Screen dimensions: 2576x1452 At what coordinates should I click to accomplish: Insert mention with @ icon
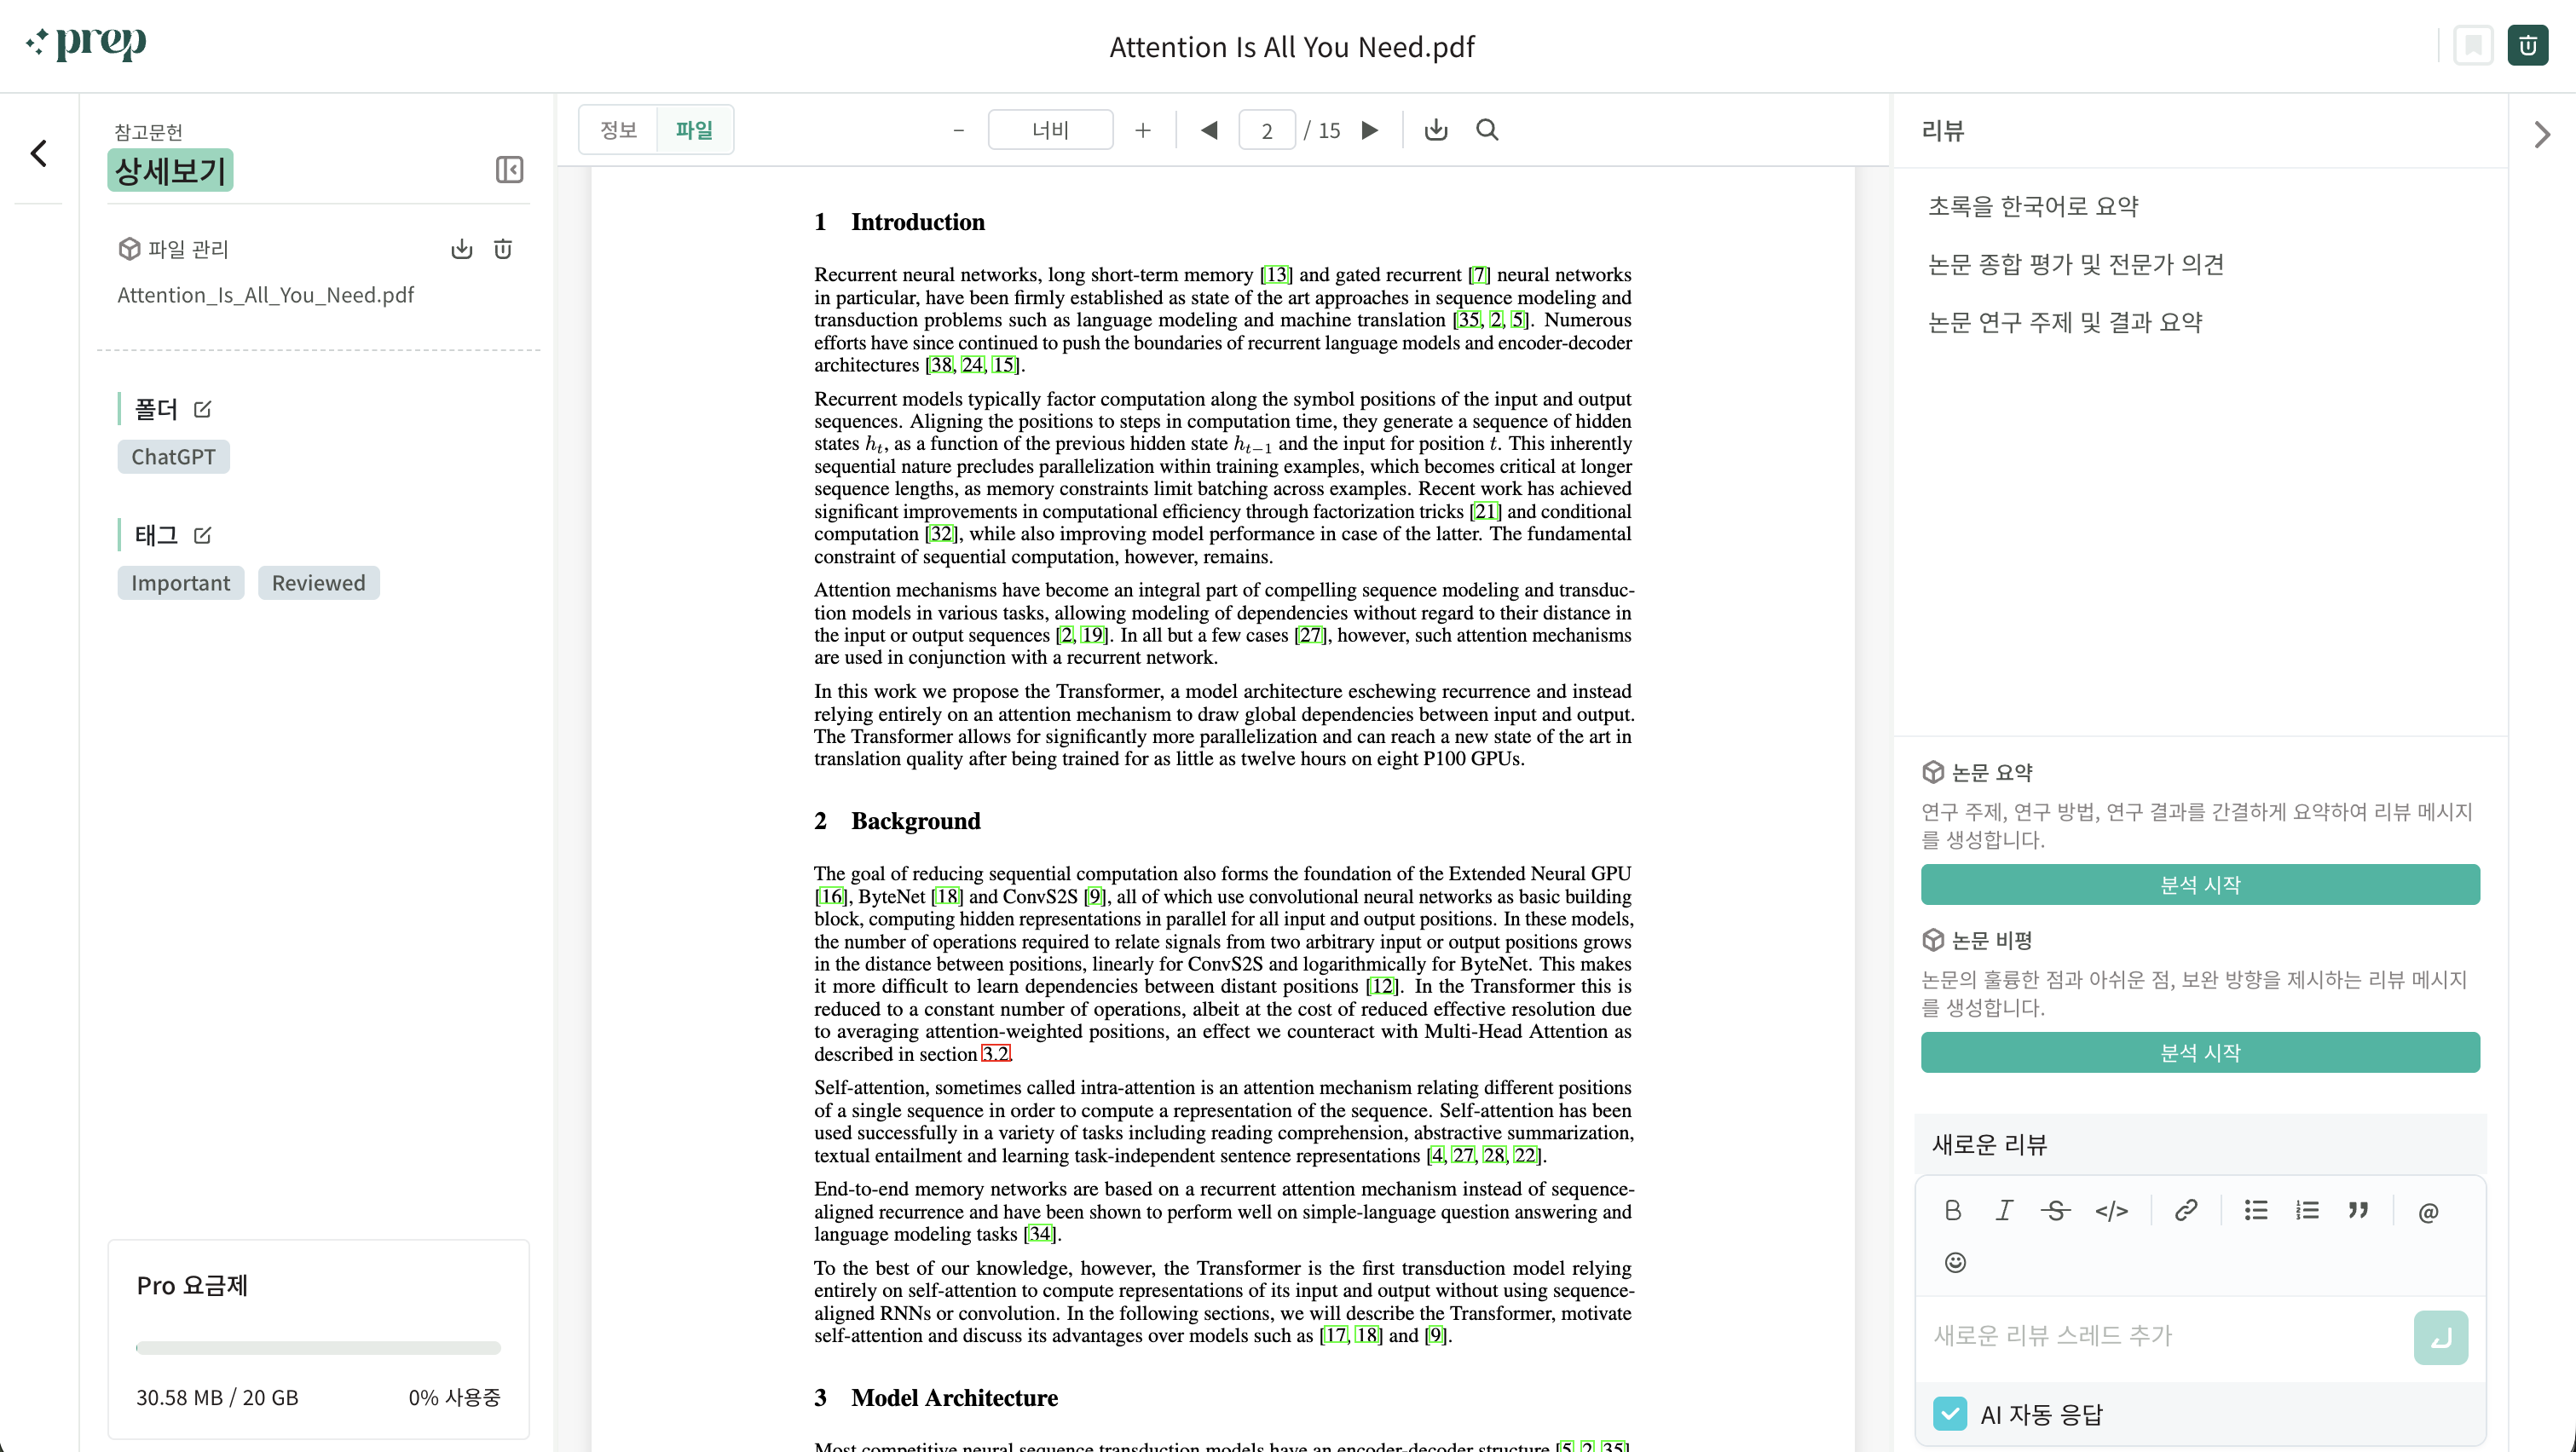pos(2428,1213)
